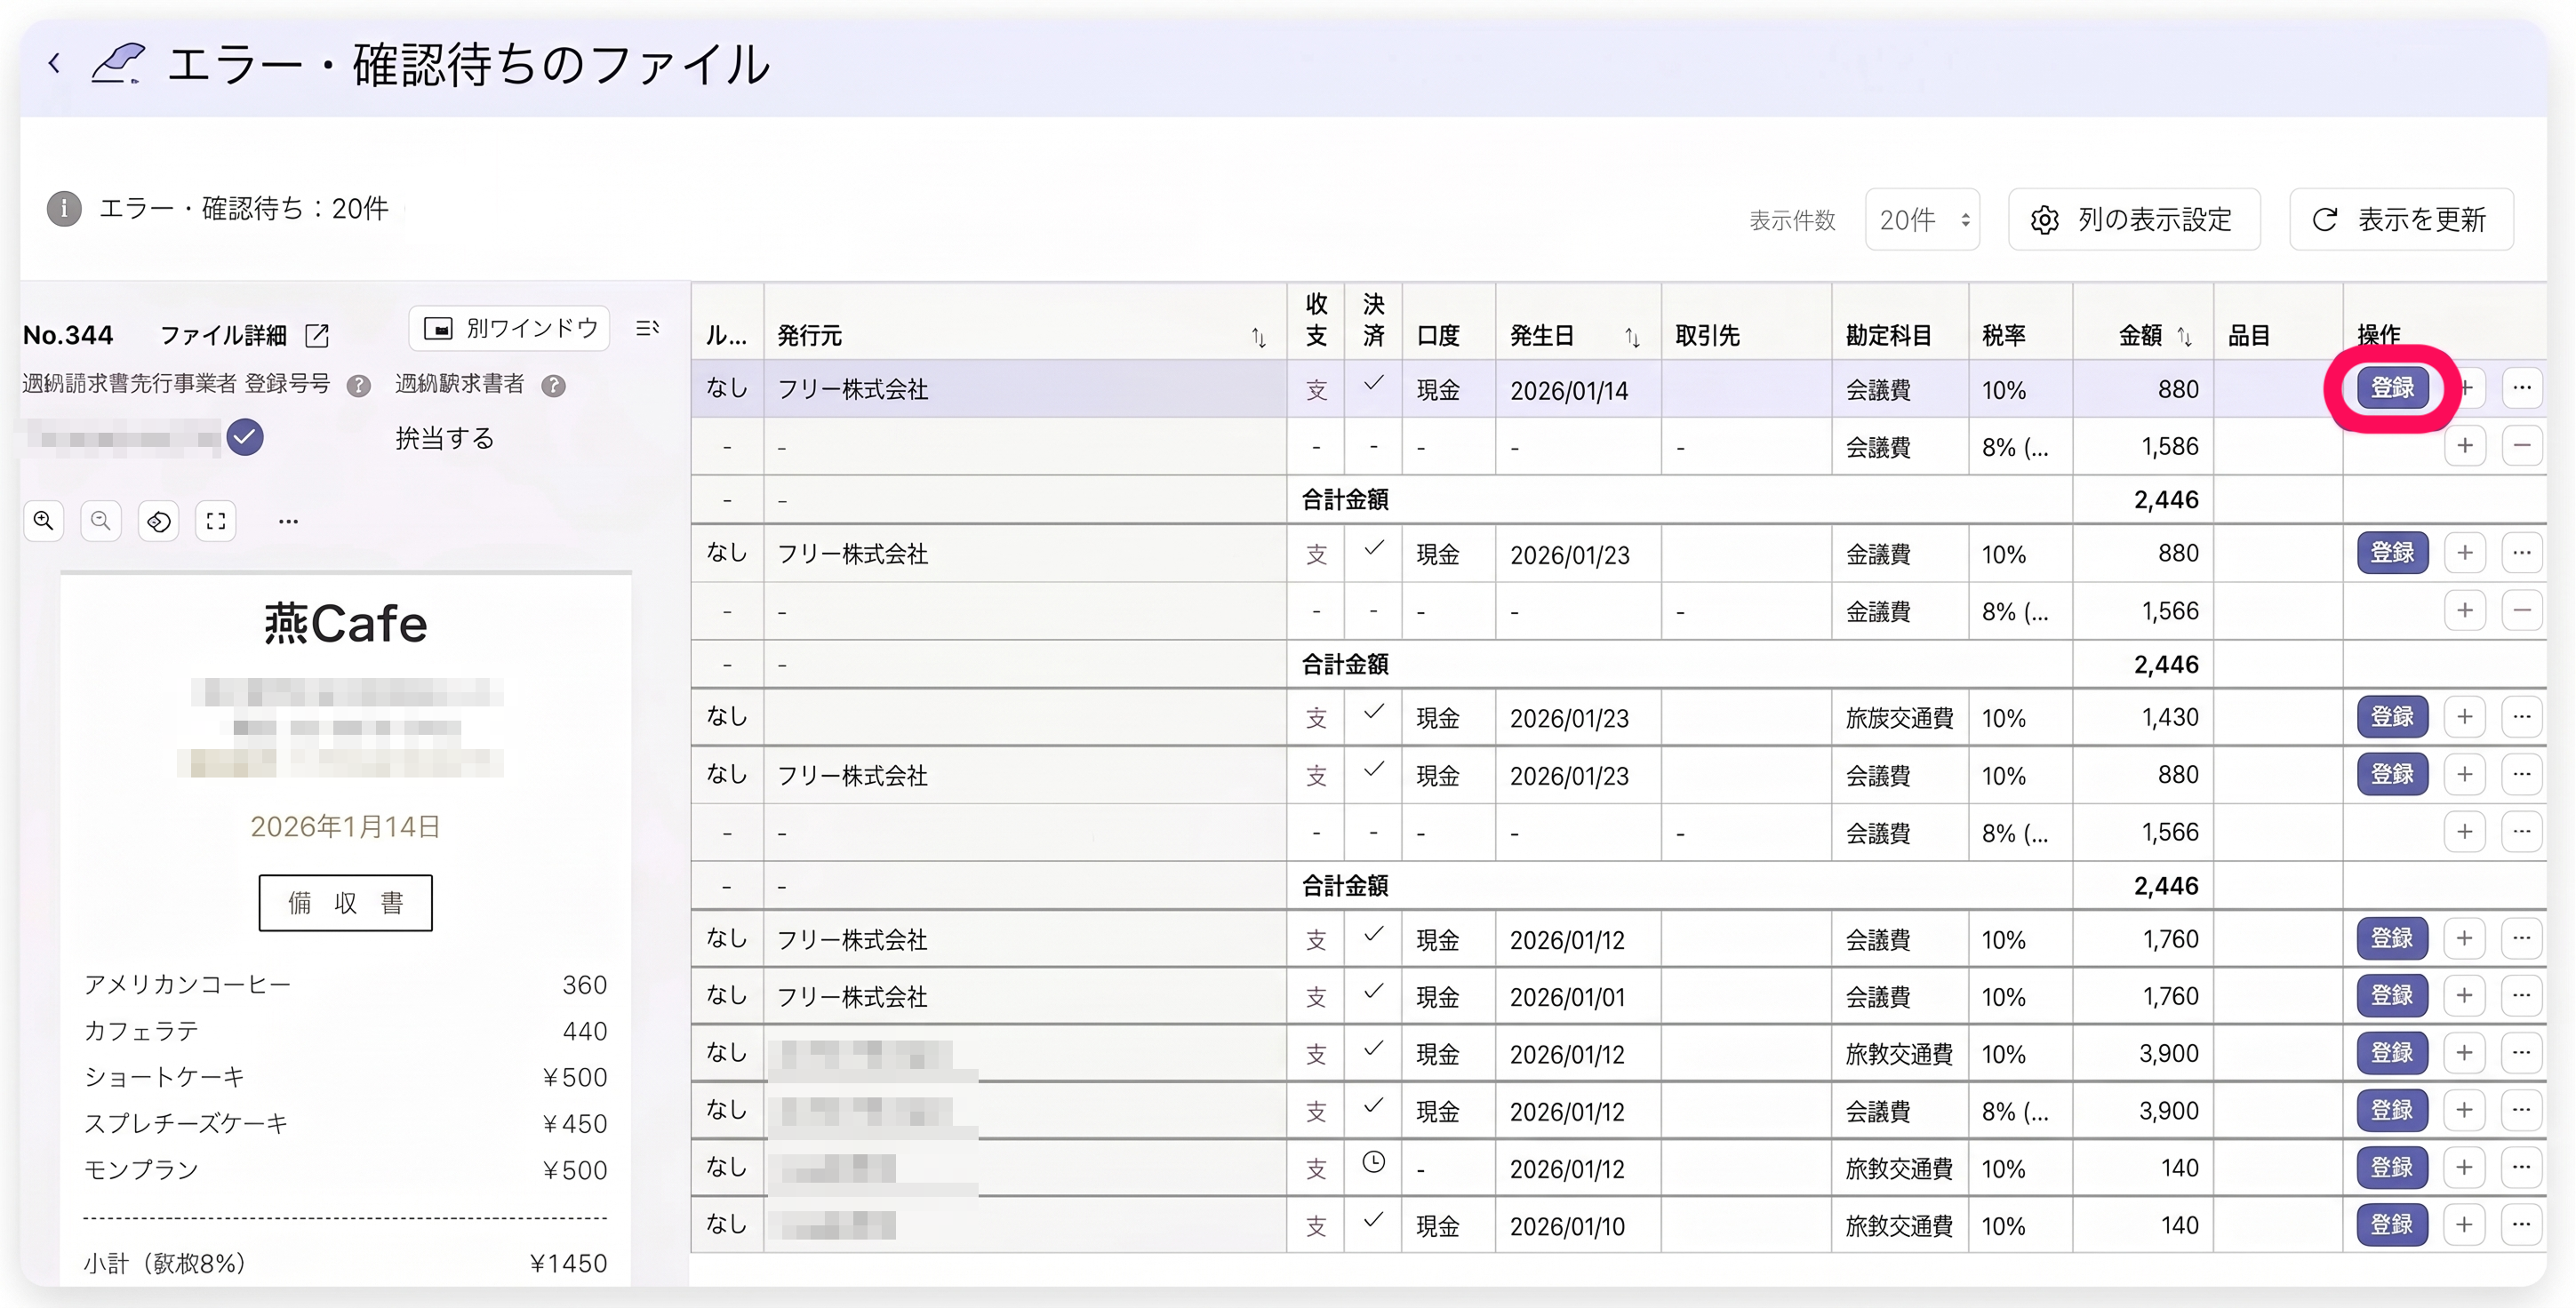This screenshot has width=2576, height=1308.
Task: Click 表示を更新 refresh button
Action: pyautogui.click(x=2401, y=219)
